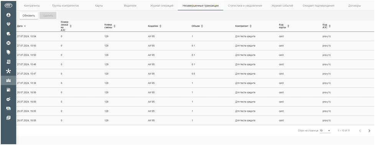Sort table by Код АЗС column
The height and width of the screenshot is (145, 375).
click(x=327, y=26)
